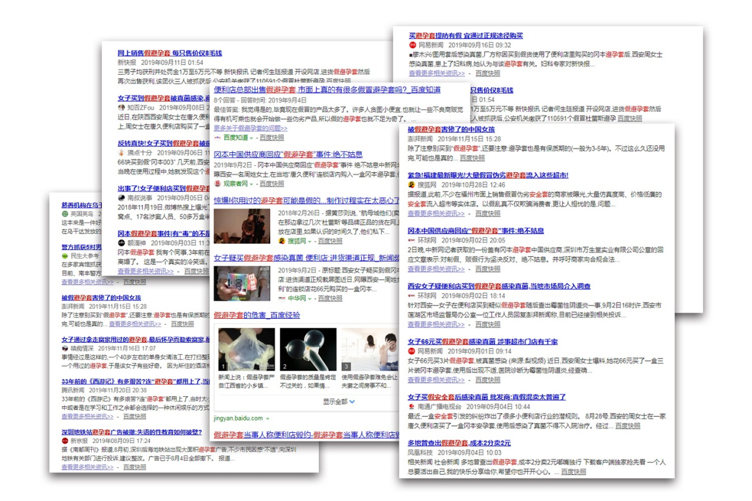Click the 网易新闻 source icon under 买避孕套提防有假
Viewport: 752px width, 501px height.
click(x=412, y=45)
